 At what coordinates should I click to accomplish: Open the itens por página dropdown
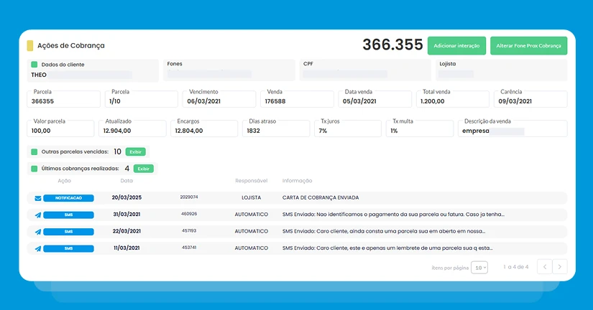pyautogui.click(x=479, y=268)
